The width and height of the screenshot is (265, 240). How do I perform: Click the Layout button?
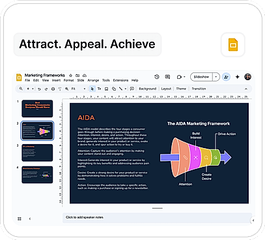point(166,89)
